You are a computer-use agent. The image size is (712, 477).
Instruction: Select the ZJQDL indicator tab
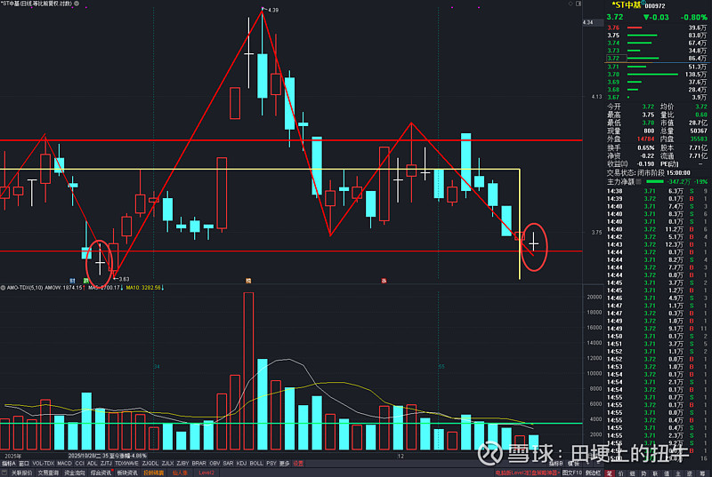[x=150, y=464]
